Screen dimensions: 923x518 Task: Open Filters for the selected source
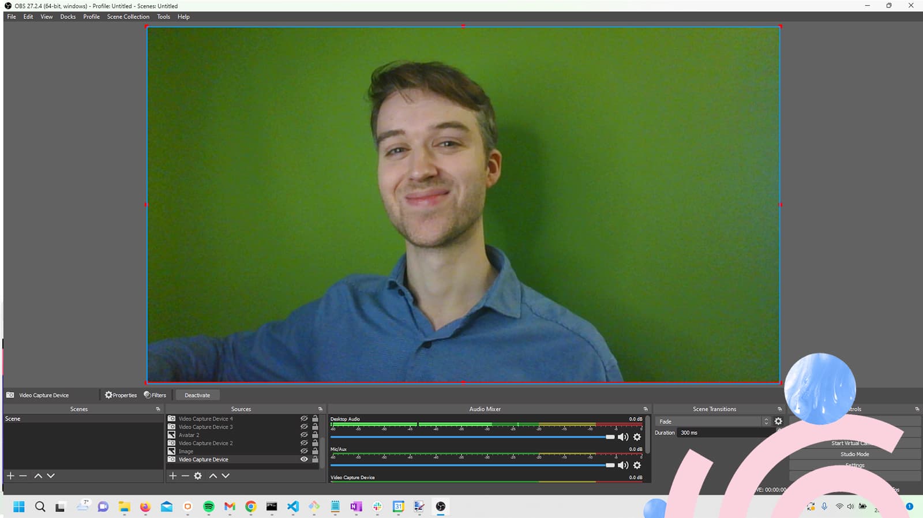[155, 395]
